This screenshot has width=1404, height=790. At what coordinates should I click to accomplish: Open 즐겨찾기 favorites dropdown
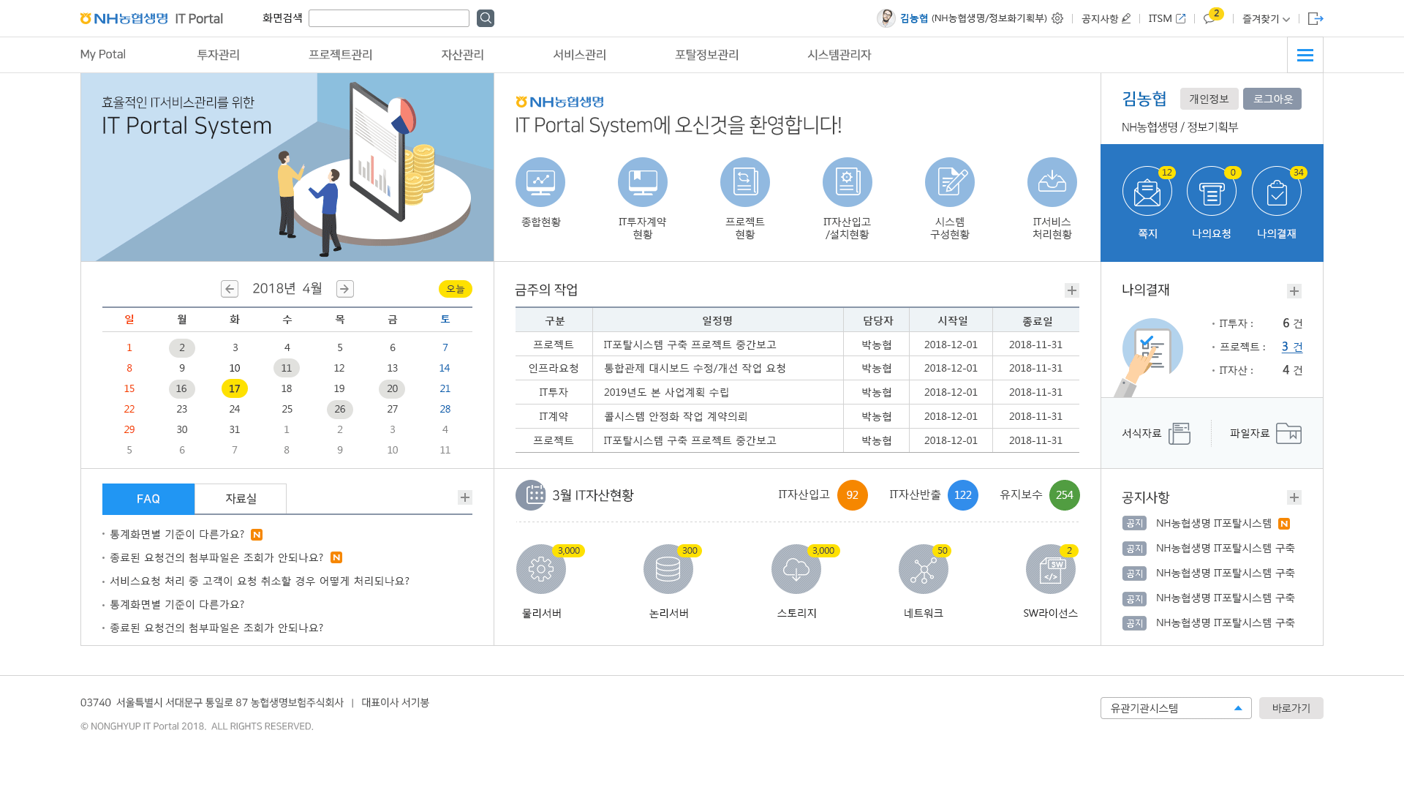coord(1266,18)
